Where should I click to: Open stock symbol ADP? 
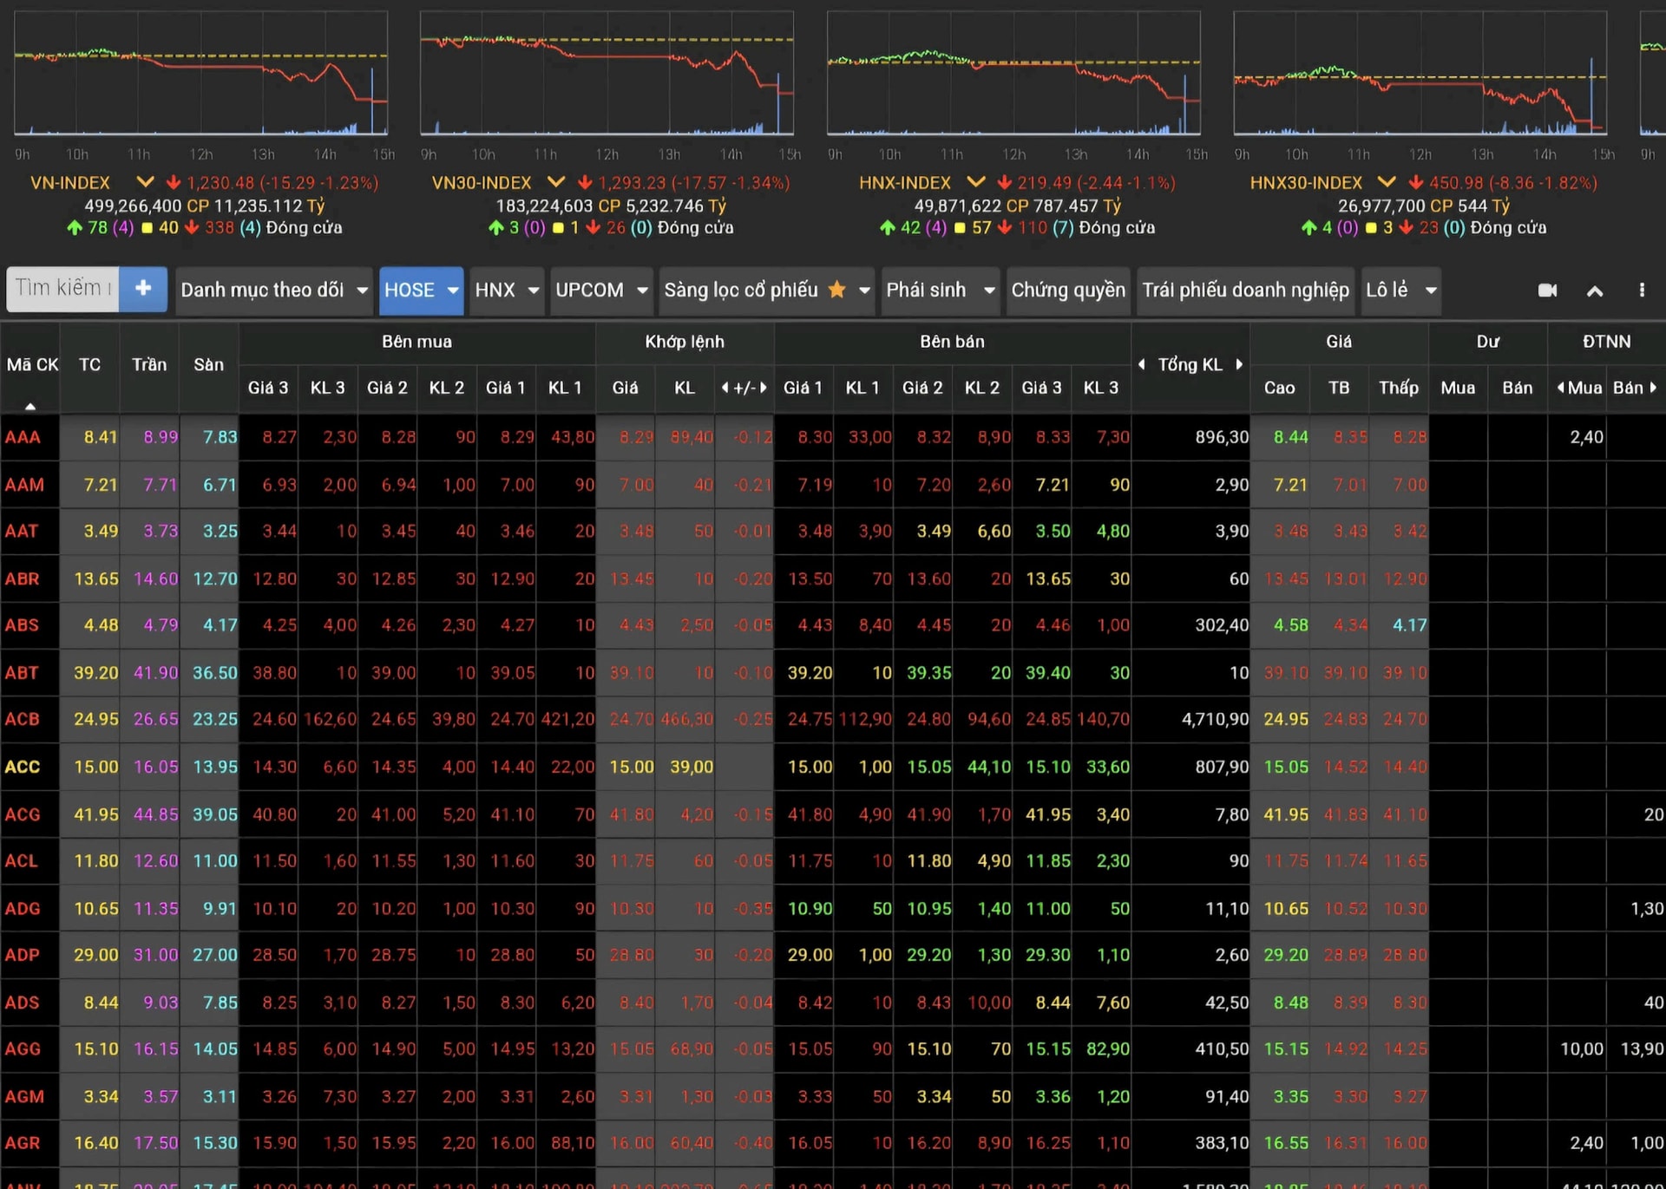[23, 954]
